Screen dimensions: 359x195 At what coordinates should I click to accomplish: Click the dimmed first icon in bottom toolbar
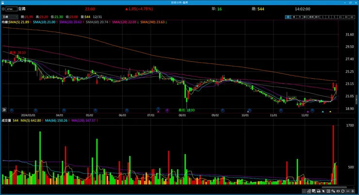[x=304, y=191]
